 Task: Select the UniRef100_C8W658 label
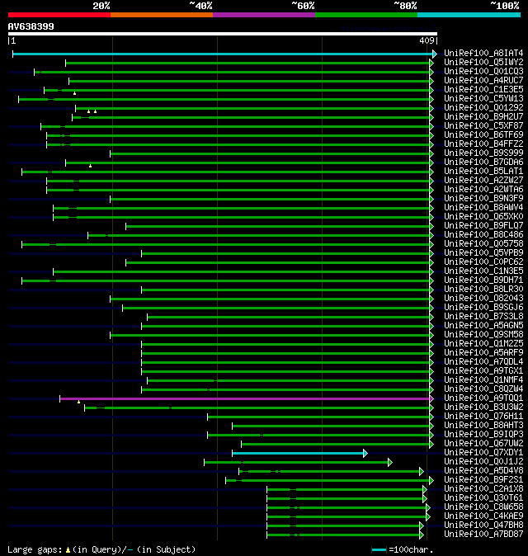pos(483,507)
